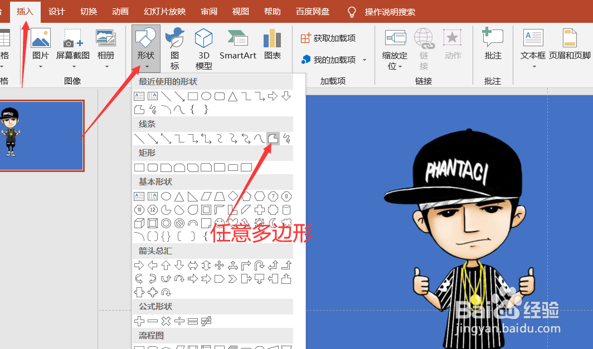Pick the heptagon labeled 7
The height and width of the screenshot is (349, 593).
tap(273, 196)
